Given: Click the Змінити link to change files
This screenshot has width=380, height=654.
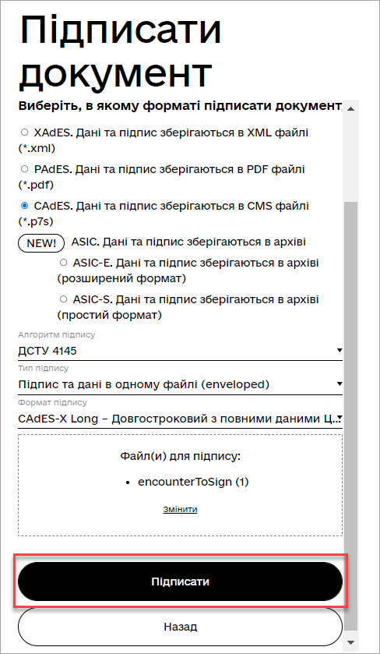Looking at the screenshot, I should (x=180, y=509).
